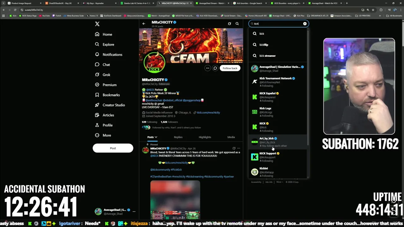The image size is (404, 227).
Task: Click the 'KickTools Dashboard' bookmark
Action: (x=110, y=15)
